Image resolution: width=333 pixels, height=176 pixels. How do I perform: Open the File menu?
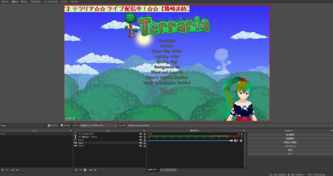click(x=4, y=1)
